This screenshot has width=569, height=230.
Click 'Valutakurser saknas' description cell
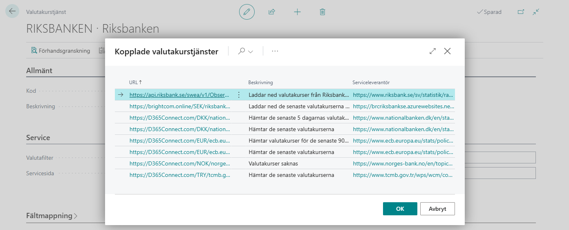(x=273, y=163)
